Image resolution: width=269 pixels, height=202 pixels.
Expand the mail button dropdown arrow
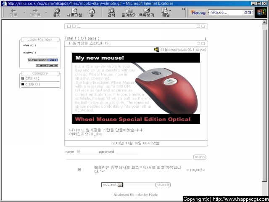point(170,11)
